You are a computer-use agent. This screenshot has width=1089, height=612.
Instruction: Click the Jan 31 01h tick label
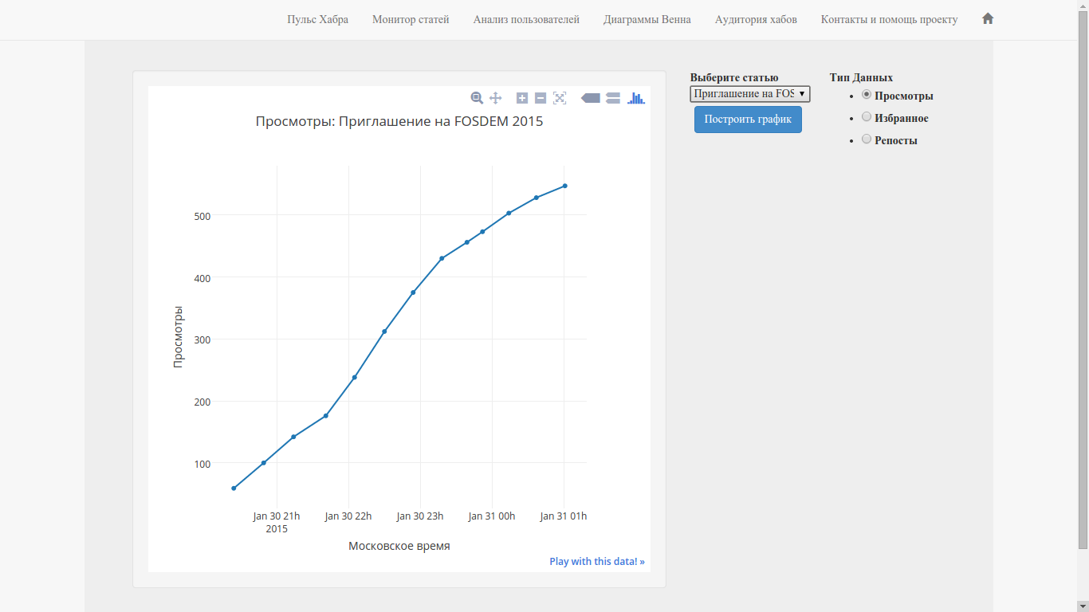point(564,516)
